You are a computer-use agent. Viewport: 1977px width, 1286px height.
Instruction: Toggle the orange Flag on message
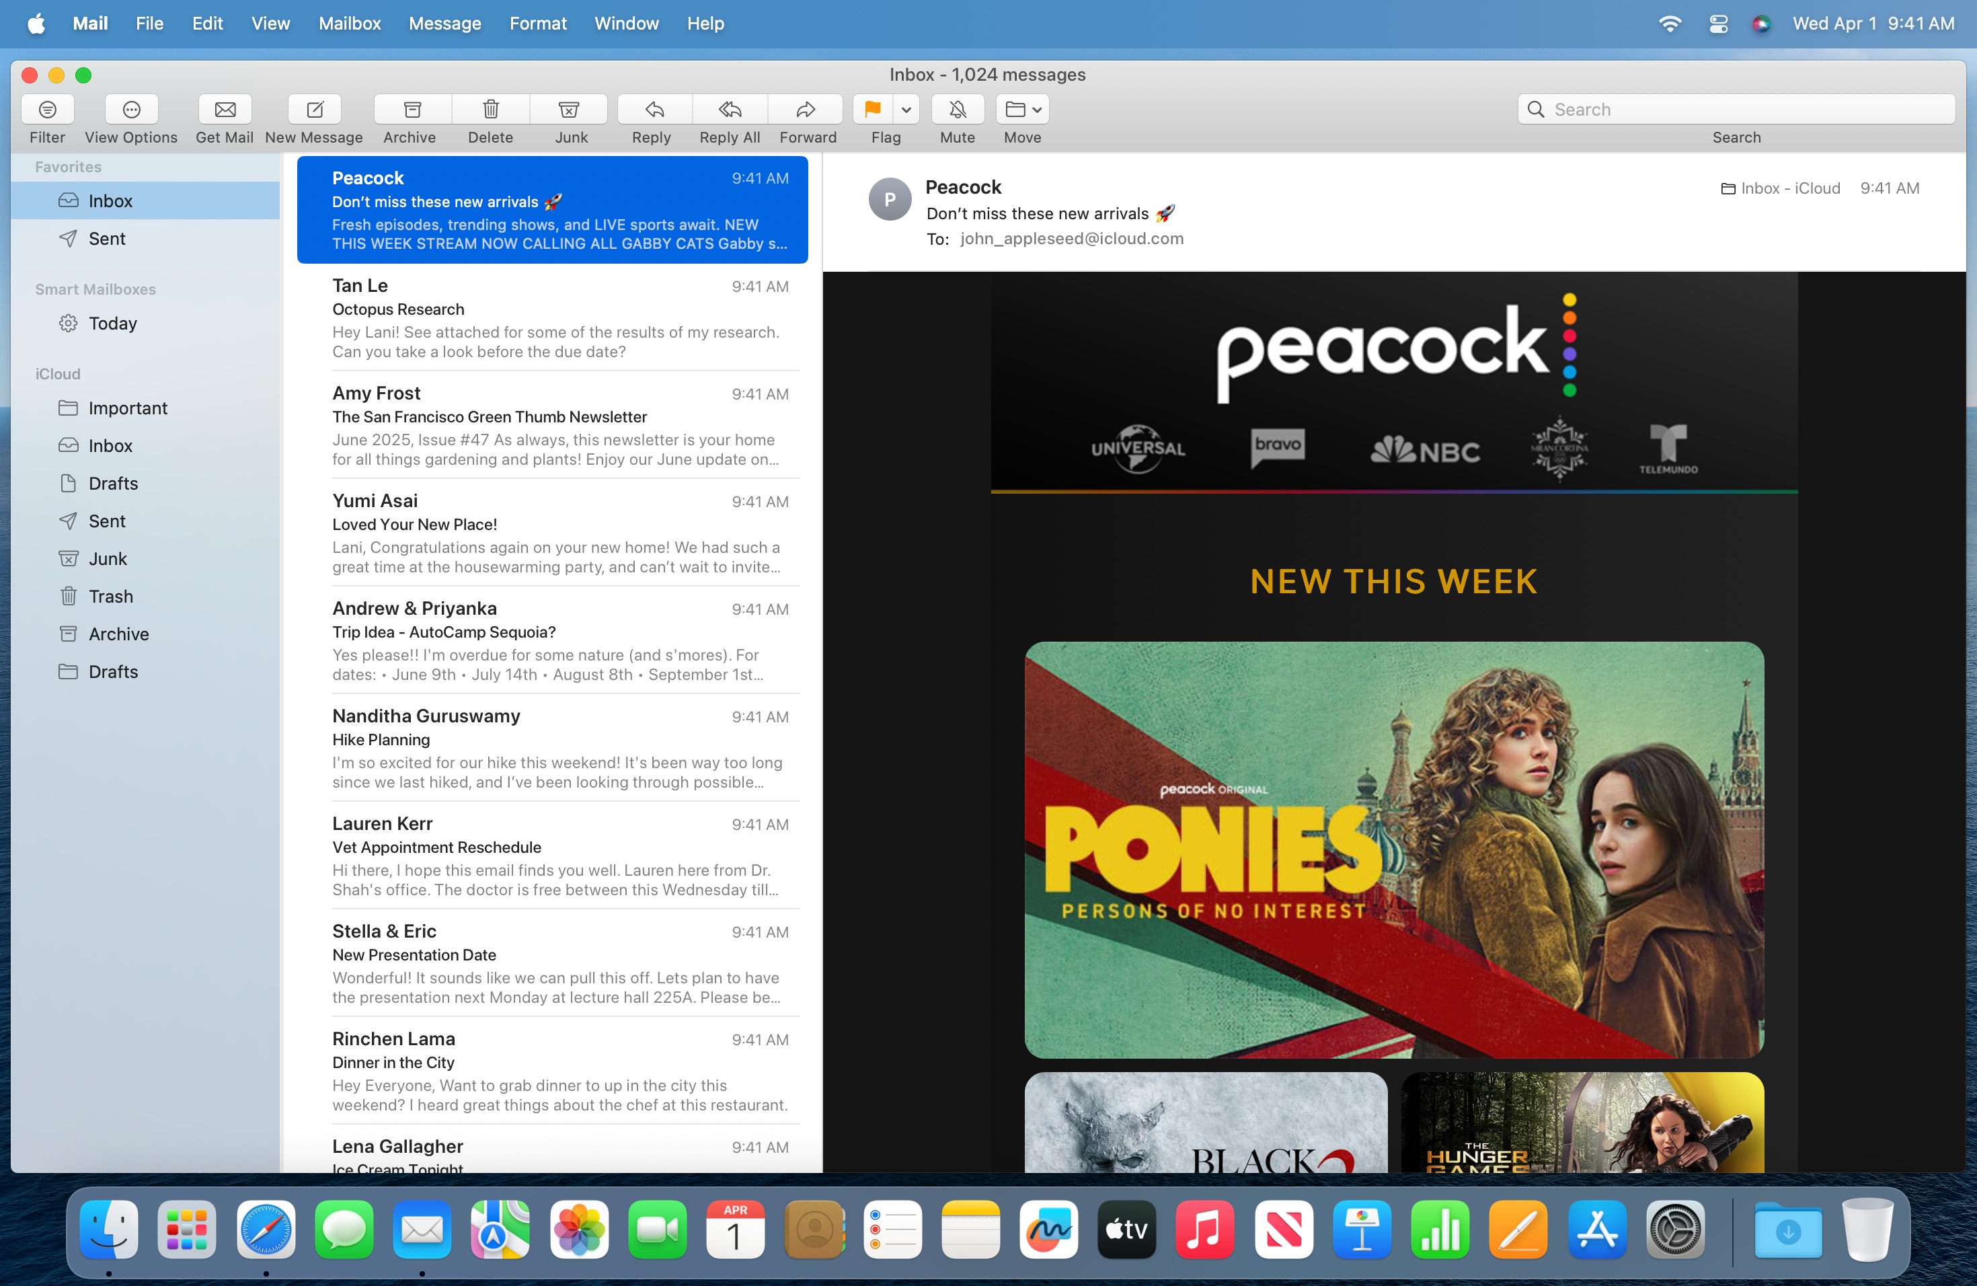(872, 110)
